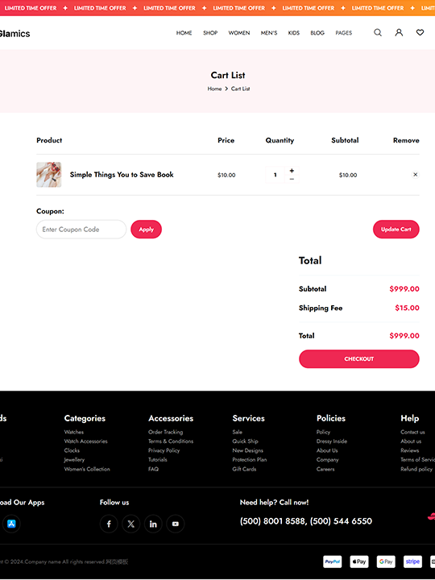
Task: Increase quantity with plus button
Action: (x=292, y=171)
